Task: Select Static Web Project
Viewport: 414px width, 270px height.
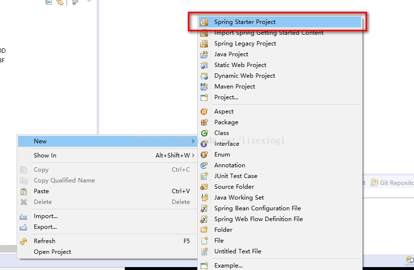Action: [280, 65]
